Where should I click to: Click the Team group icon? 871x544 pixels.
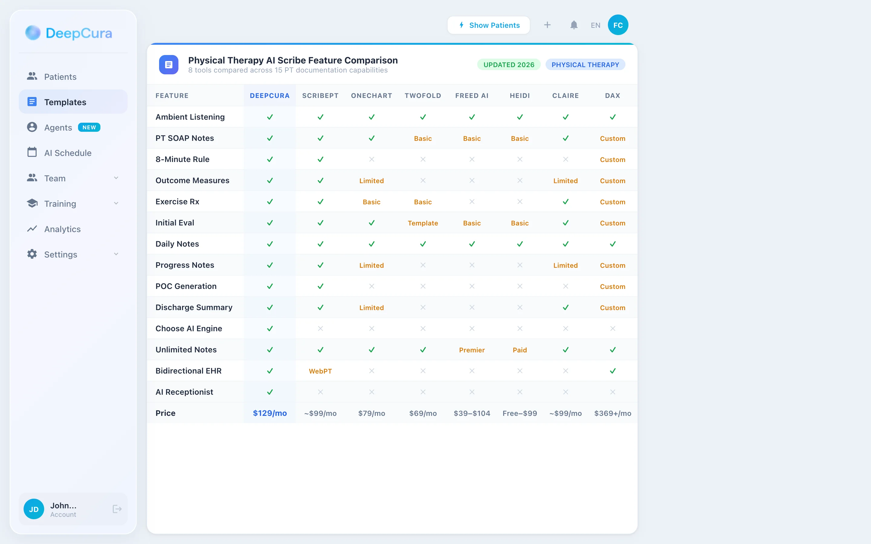tap(32, 178)
